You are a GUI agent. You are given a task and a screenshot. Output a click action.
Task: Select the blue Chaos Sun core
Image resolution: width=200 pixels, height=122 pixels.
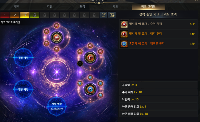click(90, 89)
